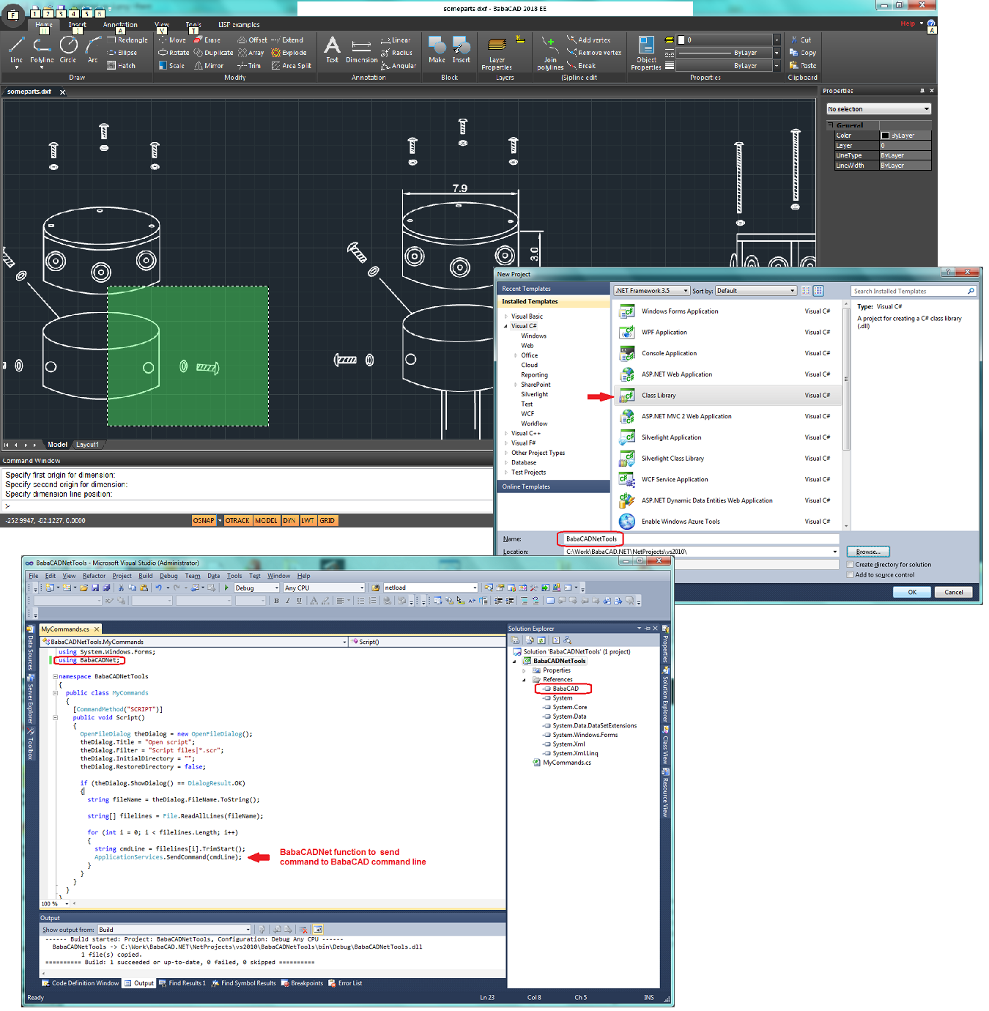This screenshot has width=989, height=1011.
Task: Toggle GRID display
Action: click(327, 521)
